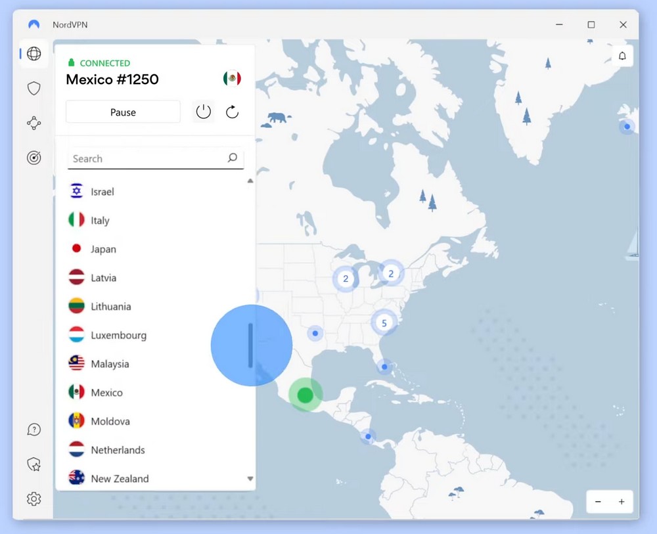The width and height of the screenshot is (657, 534).
Task: Select the server cluster marked 5
Action: (x=384, y=323)
